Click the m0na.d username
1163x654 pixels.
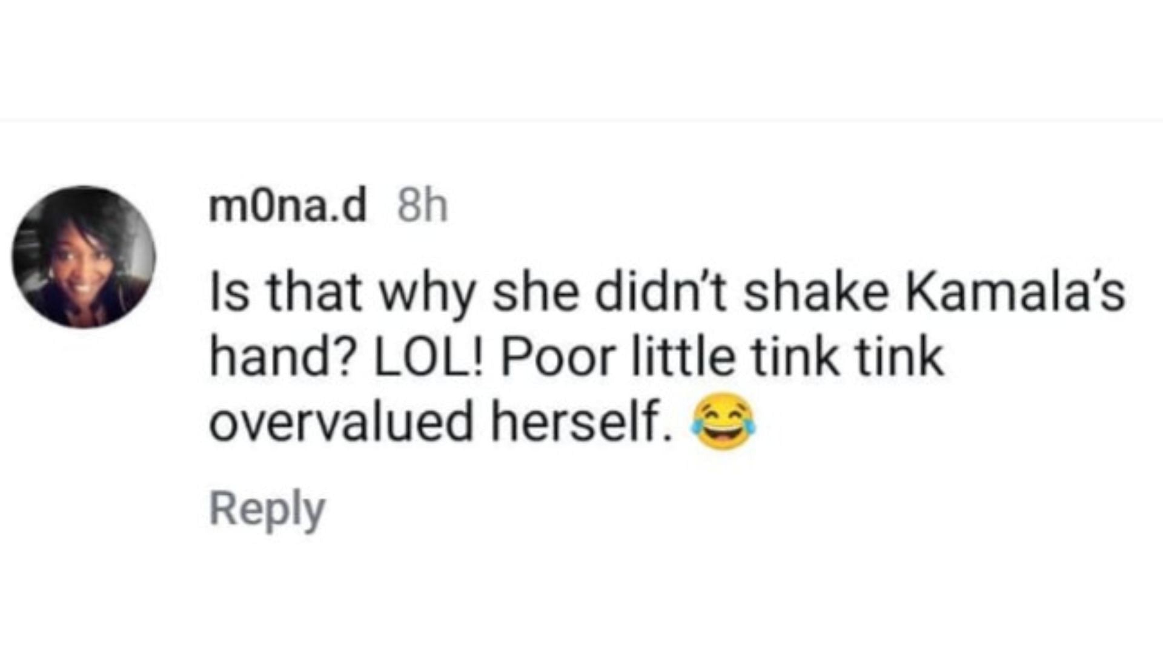[x=288, y=207]
